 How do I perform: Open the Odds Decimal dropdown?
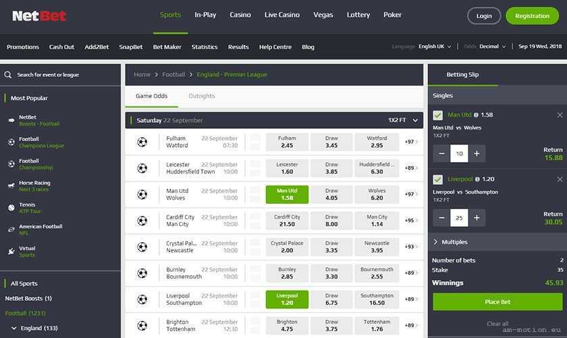(x=493, y=47)
